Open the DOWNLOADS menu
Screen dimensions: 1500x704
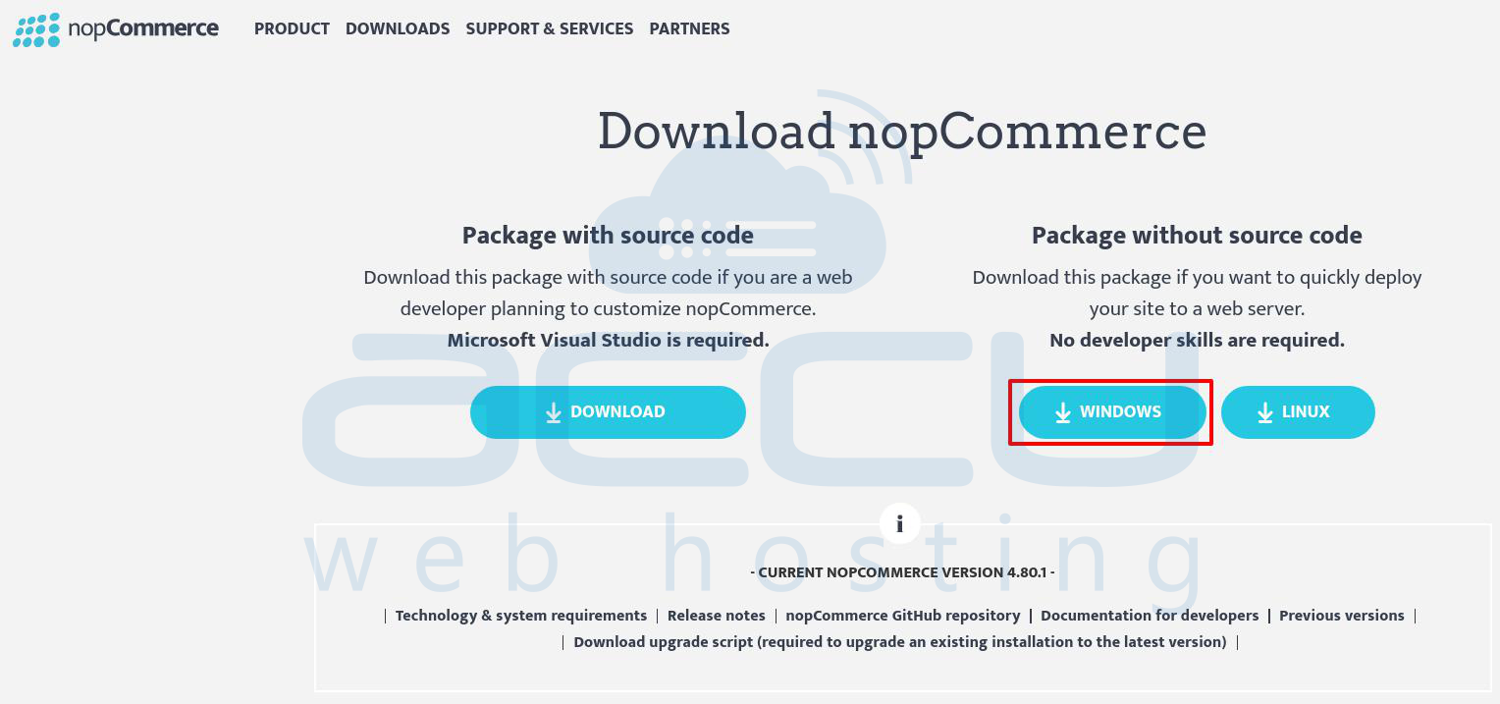pos(398,29)
